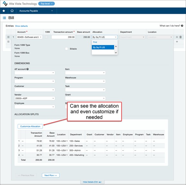The image size is (186, 185).
Task: Click the Customize Allocation button
Action: pos(30,126)
